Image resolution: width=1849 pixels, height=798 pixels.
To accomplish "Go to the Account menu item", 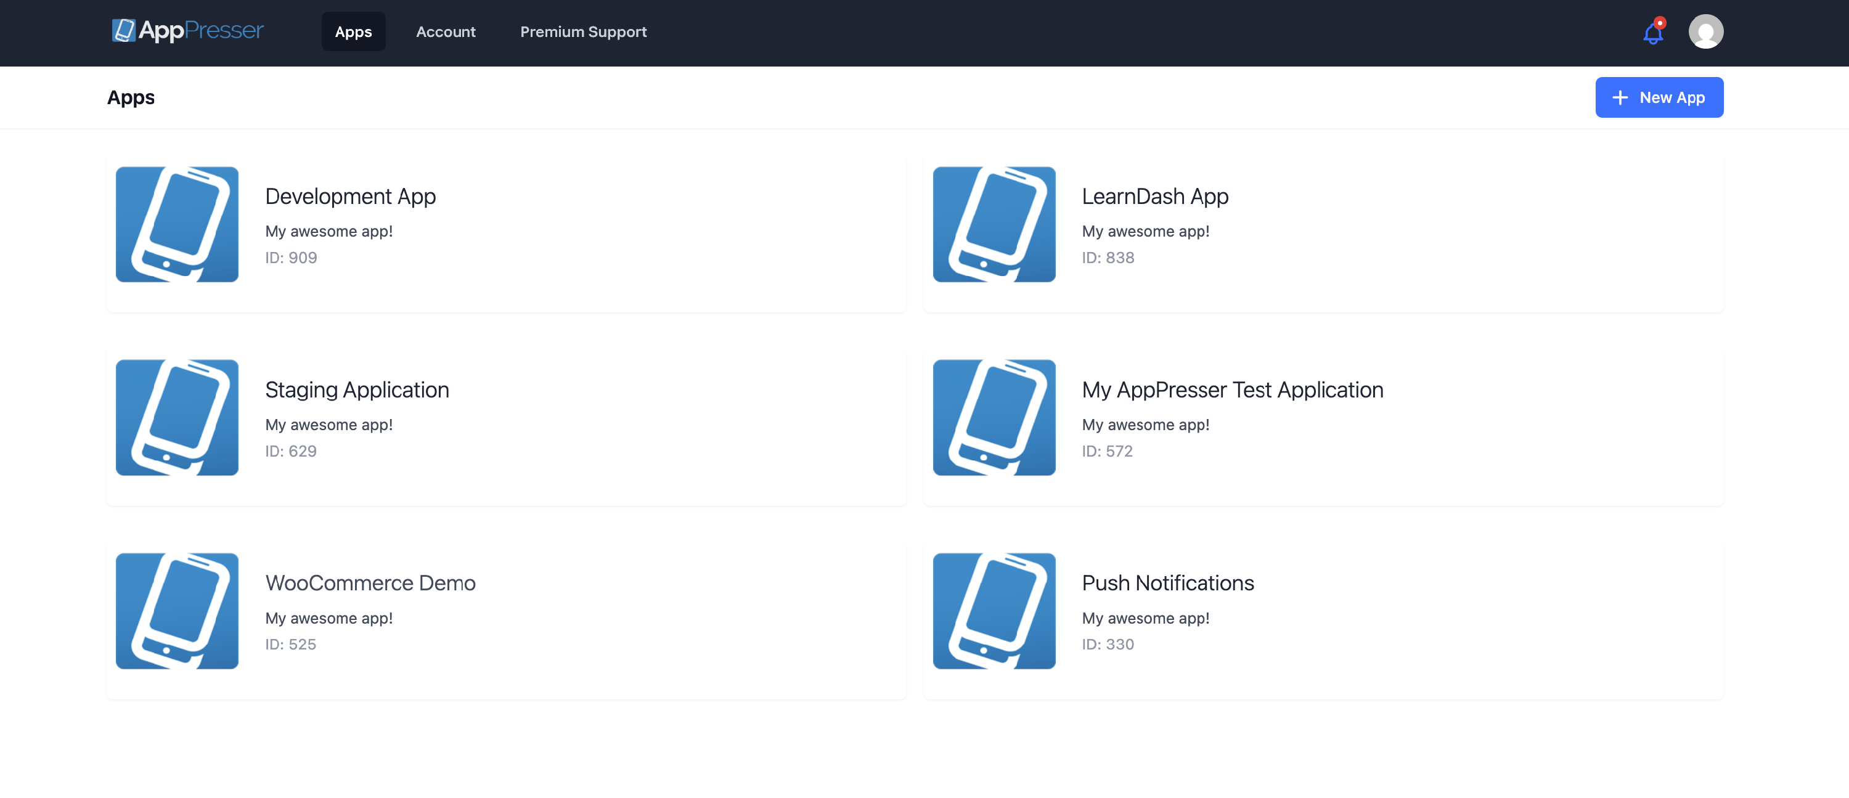I will pyautogui.click(x=445, y=31).
